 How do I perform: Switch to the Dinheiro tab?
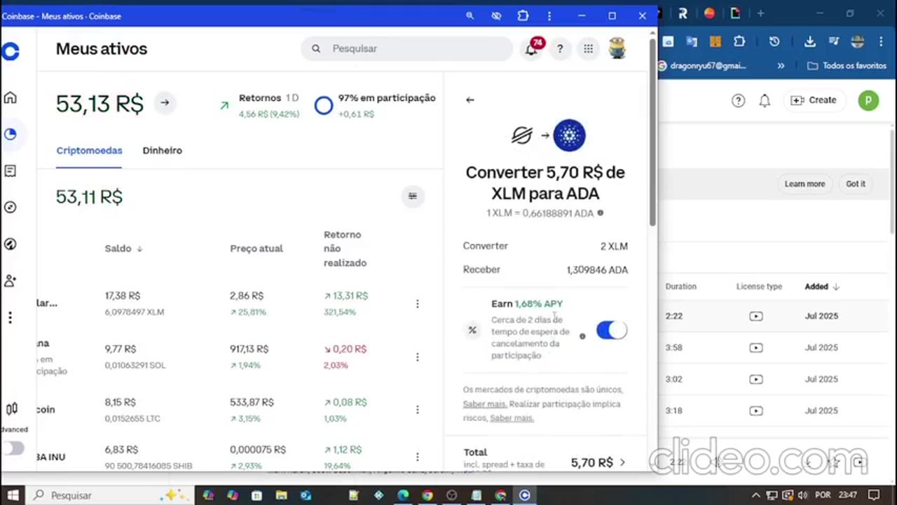[162, 150]
